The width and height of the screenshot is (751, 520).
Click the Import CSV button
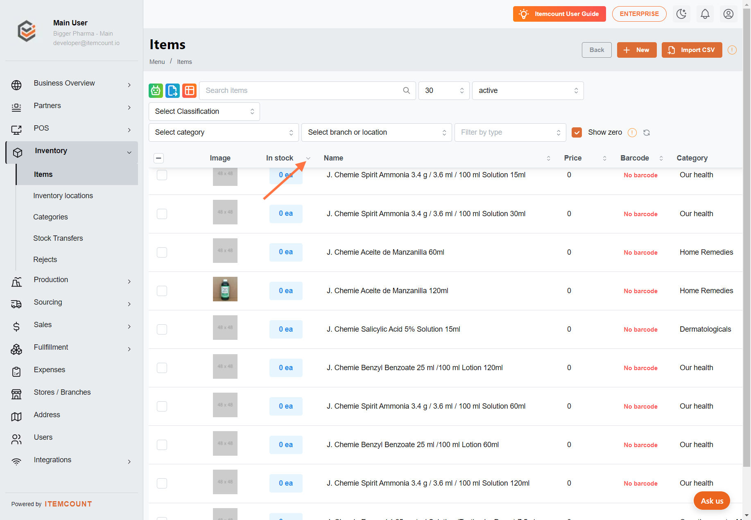[692, 50]
